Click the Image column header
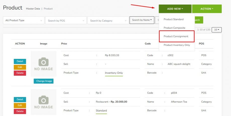Screen dimensions: 231x116 [x=44, y=44]
